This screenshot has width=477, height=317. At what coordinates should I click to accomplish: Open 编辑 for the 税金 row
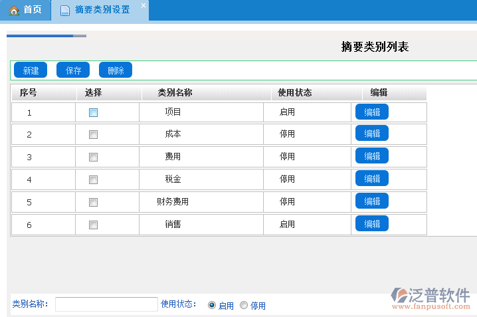click(372, 179)
